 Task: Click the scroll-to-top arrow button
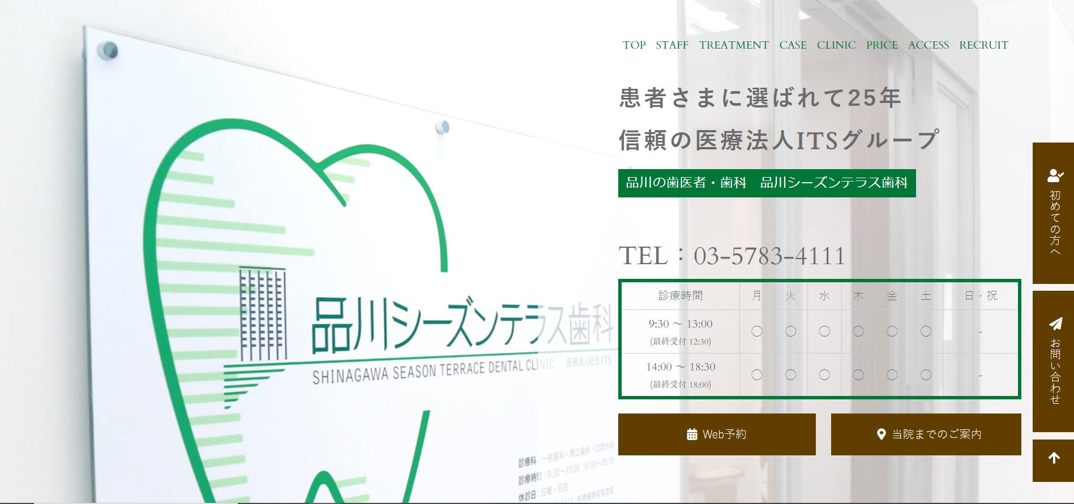pos(1053,460)
